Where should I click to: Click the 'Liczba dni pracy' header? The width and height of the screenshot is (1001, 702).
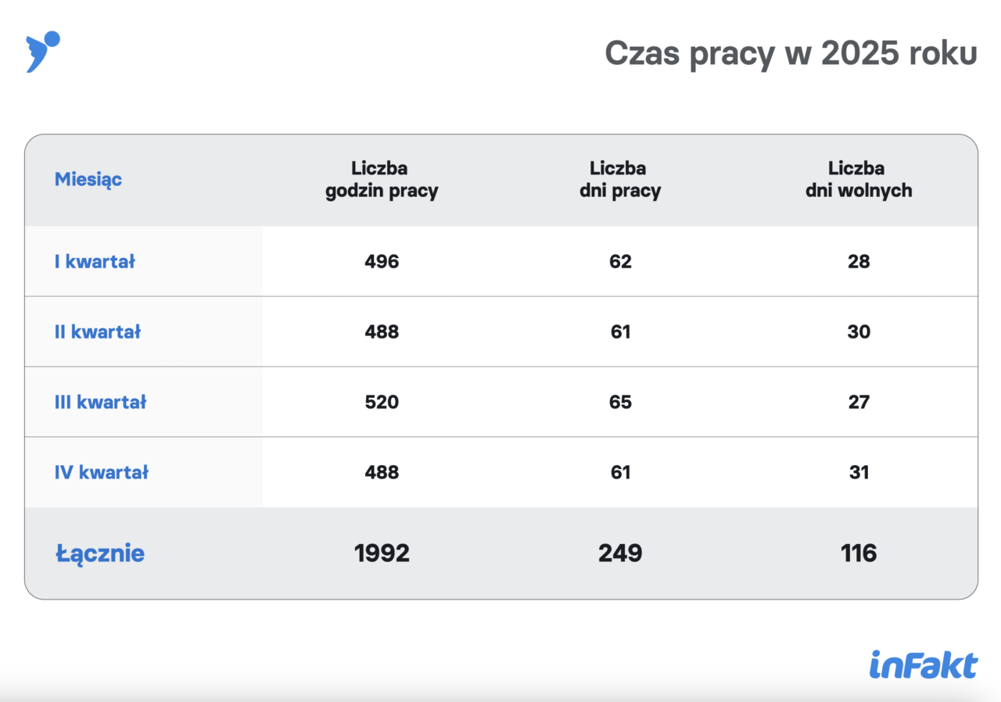tap(620, 180)
